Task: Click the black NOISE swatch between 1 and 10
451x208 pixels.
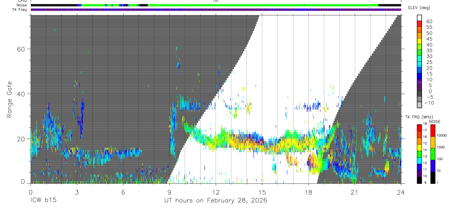Action: [x=433, y=177]
